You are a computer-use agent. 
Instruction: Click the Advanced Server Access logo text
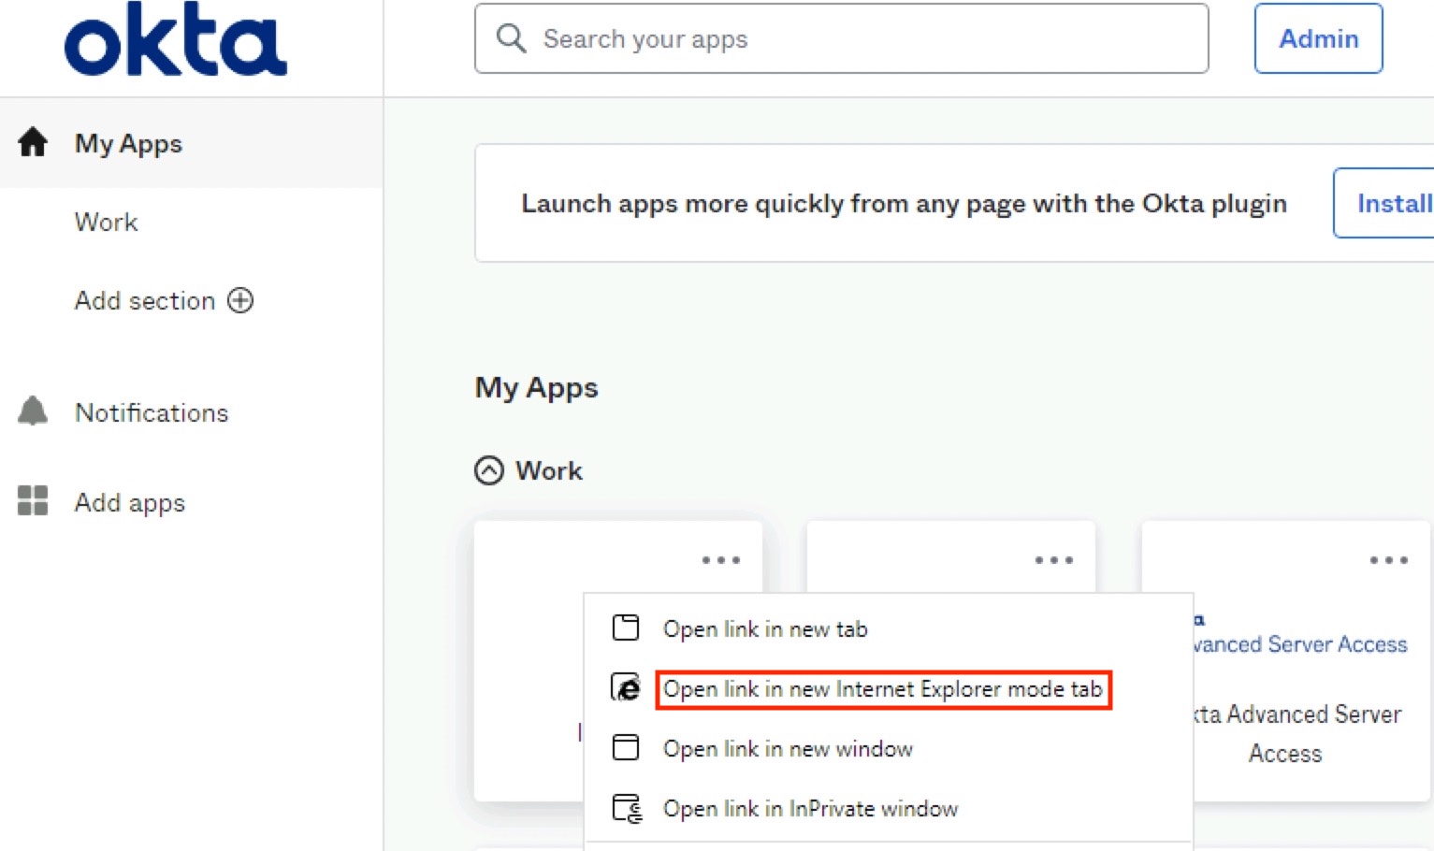click(1301, 644)
